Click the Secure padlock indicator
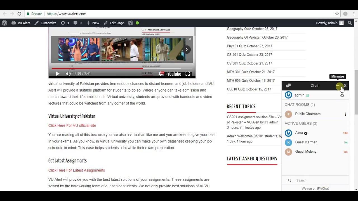 pyautogui.click(x=34, y=14)
